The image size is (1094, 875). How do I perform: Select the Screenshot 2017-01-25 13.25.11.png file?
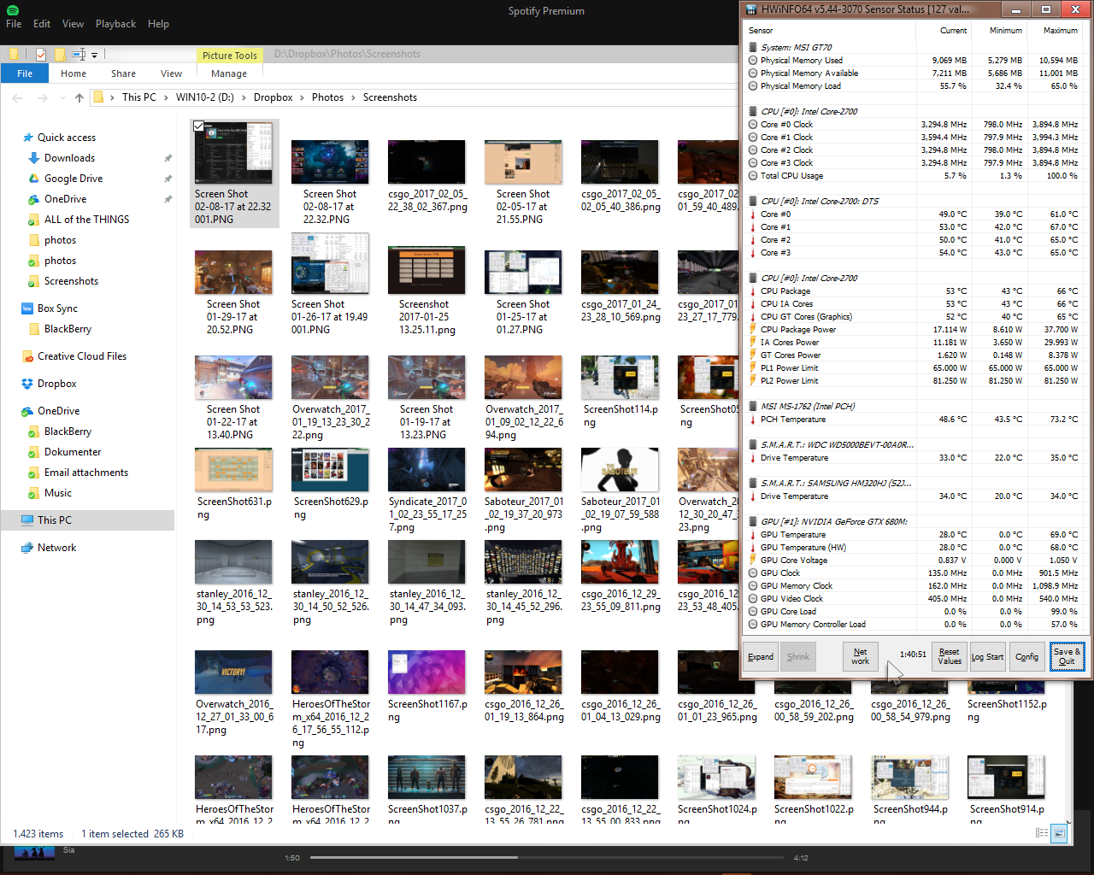click(x=426, y=292)
